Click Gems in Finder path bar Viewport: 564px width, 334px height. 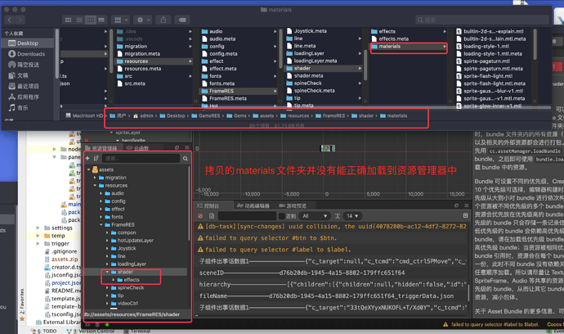coord(237,116)
